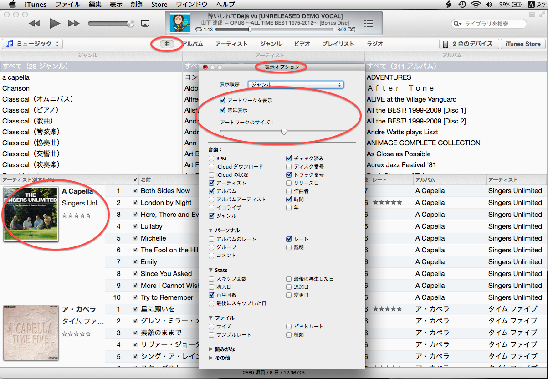Open the iTunes Store button
Viewport: 548px width, 379px height.
point(523,44)
